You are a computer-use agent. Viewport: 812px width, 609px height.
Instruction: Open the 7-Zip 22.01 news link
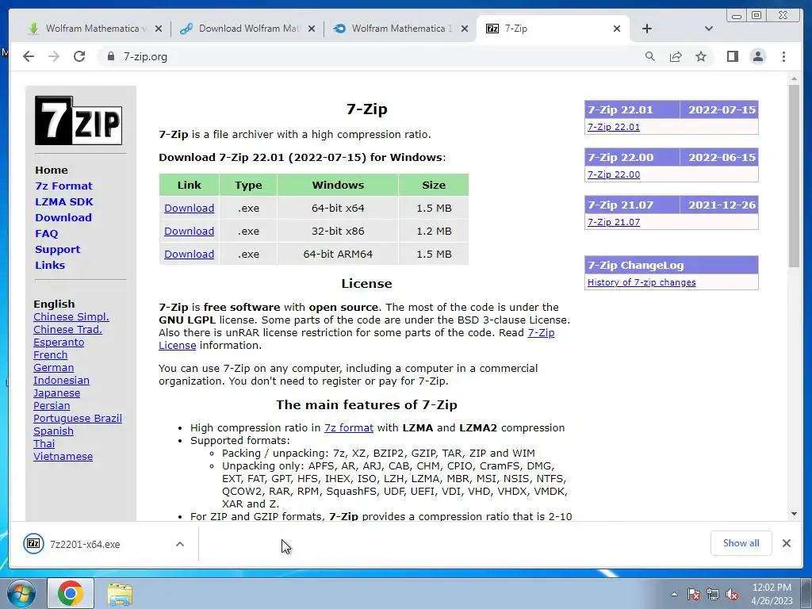[x=614, y=127]
